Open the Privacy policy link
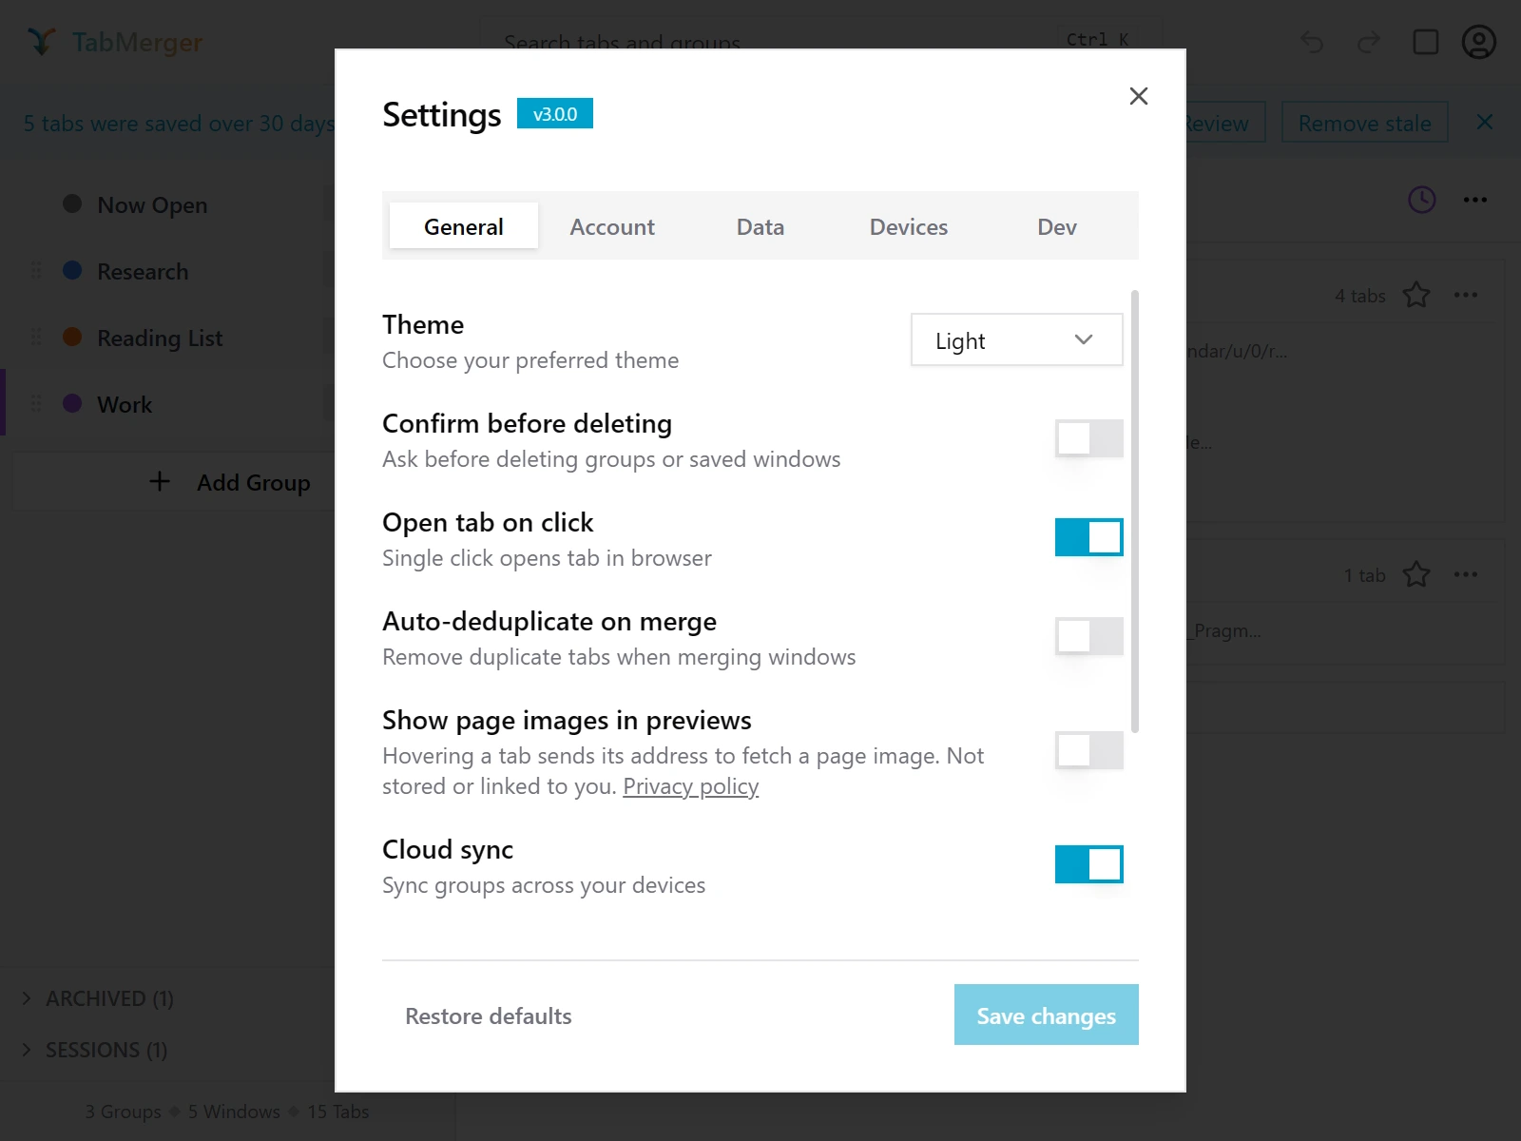Screen dimensions: 1521x1141 coord(690,786)
